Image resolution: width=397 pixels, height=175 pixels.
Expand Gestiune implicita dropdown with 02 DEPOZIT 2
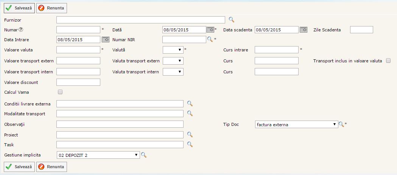pos(98,155)
